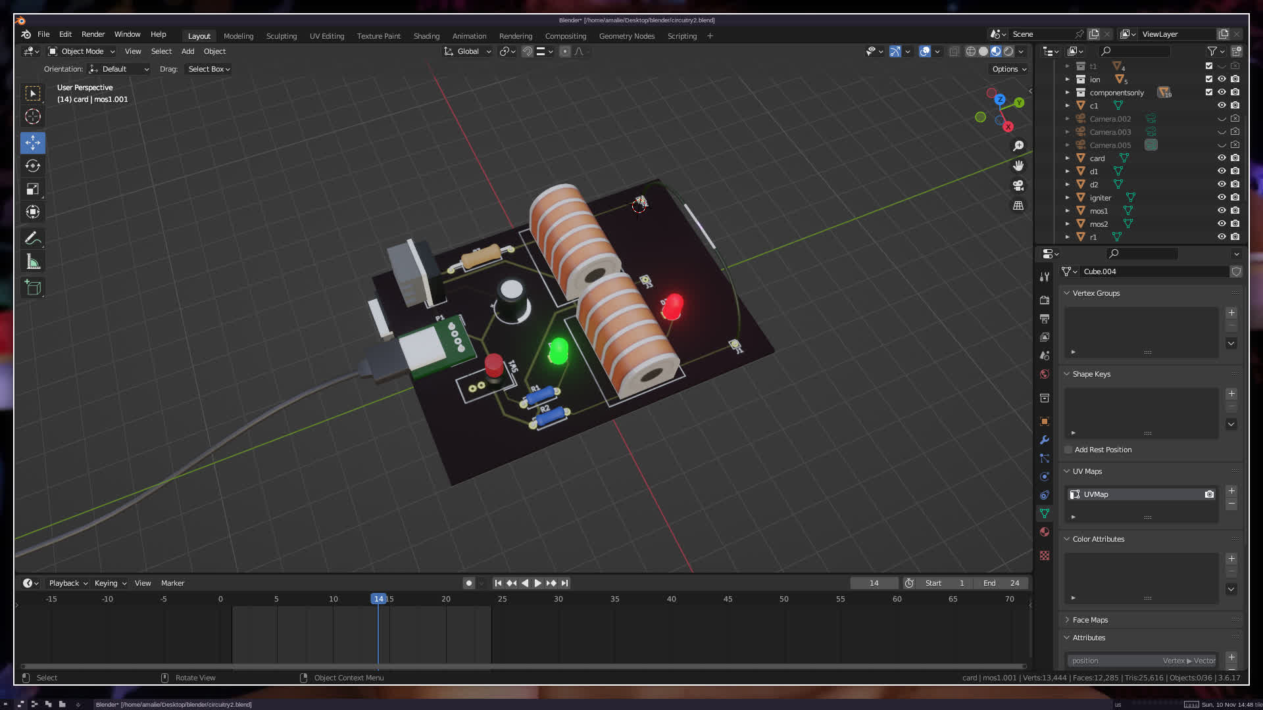Open the Render menu
This screenshot has width=1263, height=710.
[x=93, y=34]
